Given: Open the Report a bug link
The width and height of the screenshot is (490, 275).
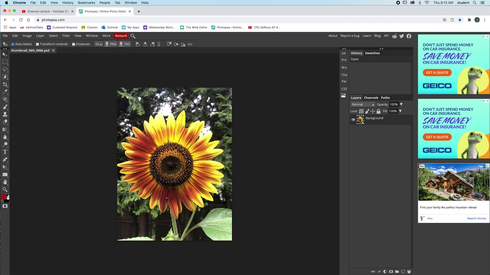Looking at the screenshot, I should [x=350, y=36].
